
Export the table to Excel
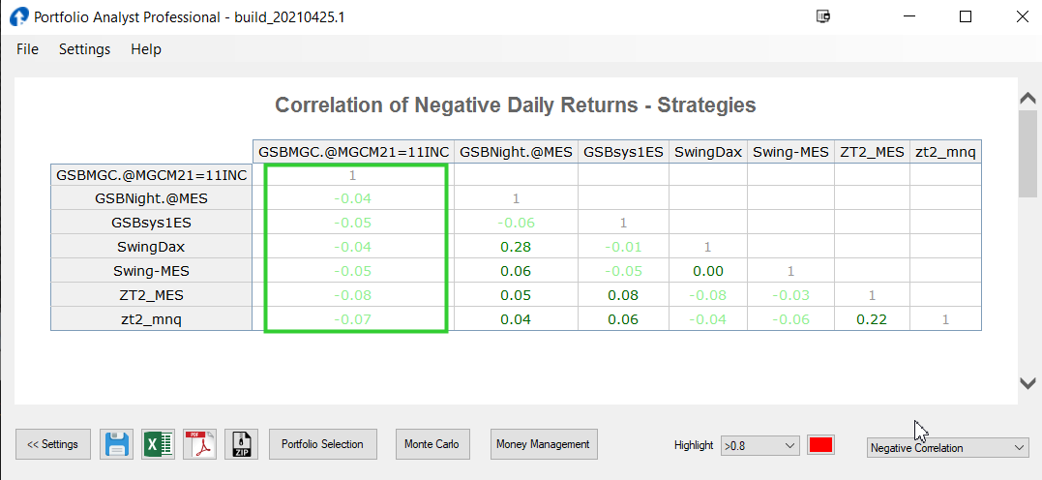[x=158, y=444]
